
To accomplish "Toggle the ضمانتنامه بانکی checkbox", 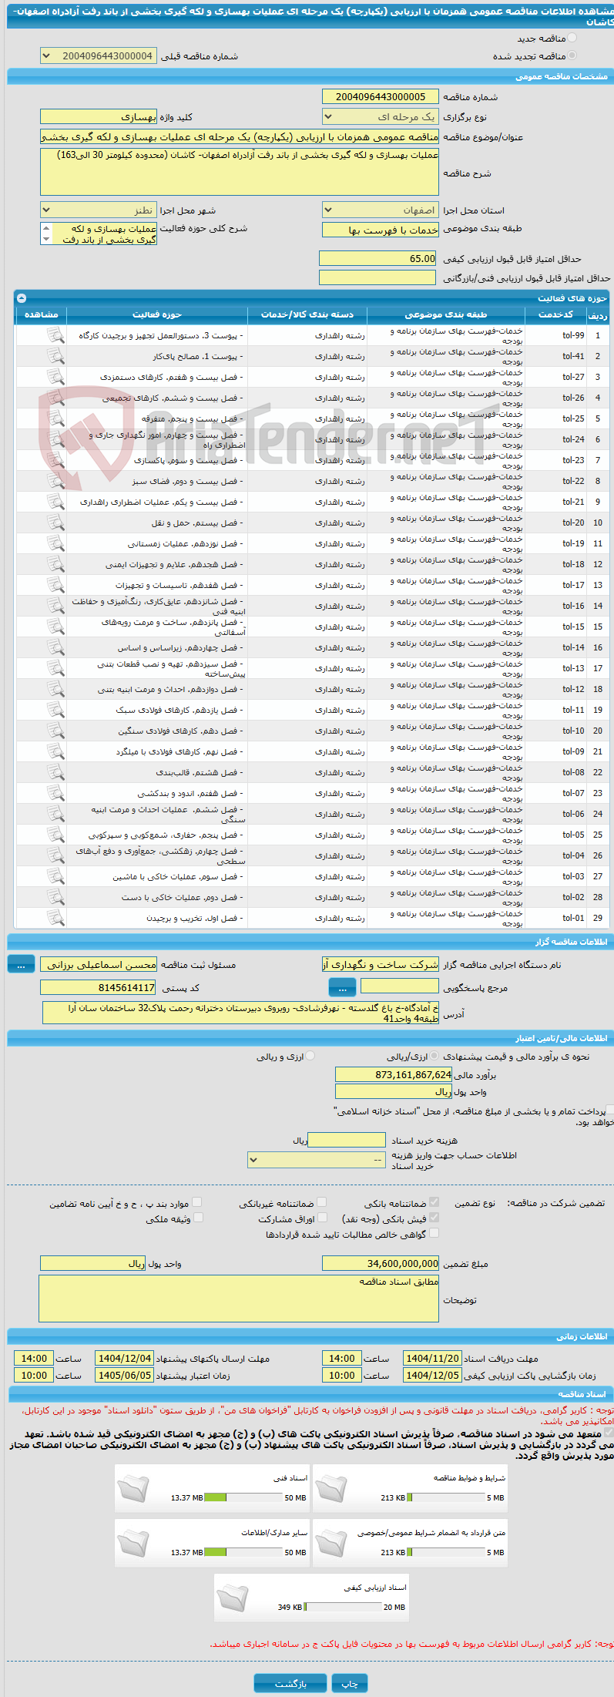I will click(x=434, y=1201).
